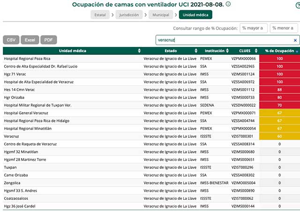Switch to Municipal level tab
Screen dimensions: 300x212
(161, 15)
